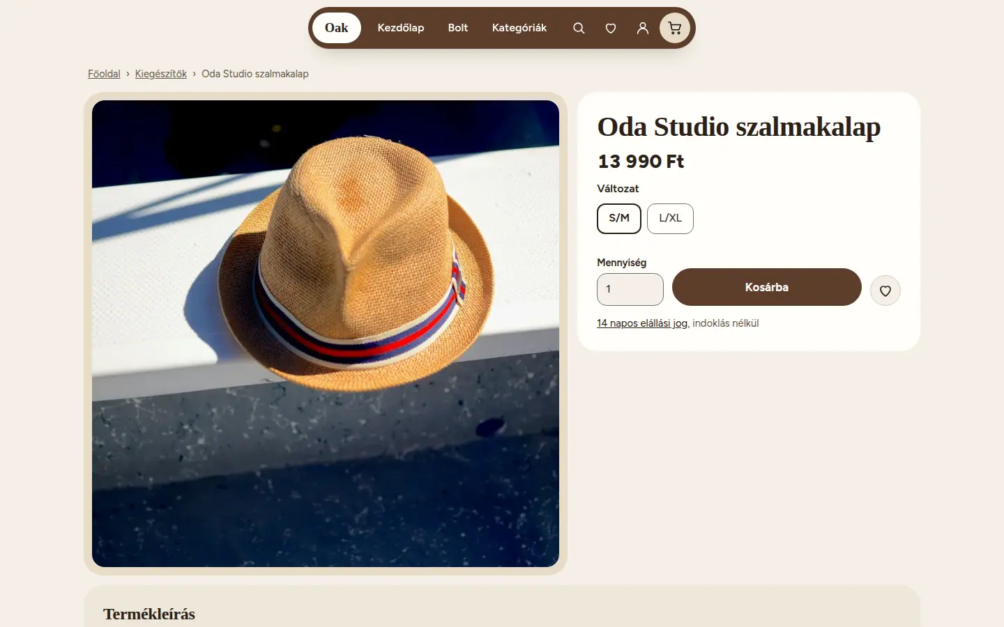Click the Kosárba add-to-cart button

767,287
